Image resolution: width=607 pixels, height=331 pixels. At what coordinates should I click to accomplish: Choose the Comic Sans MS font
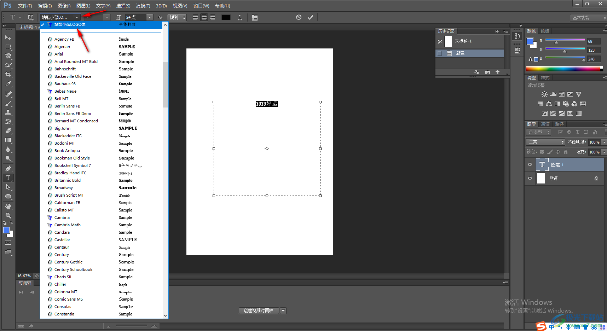pos(69,299)
